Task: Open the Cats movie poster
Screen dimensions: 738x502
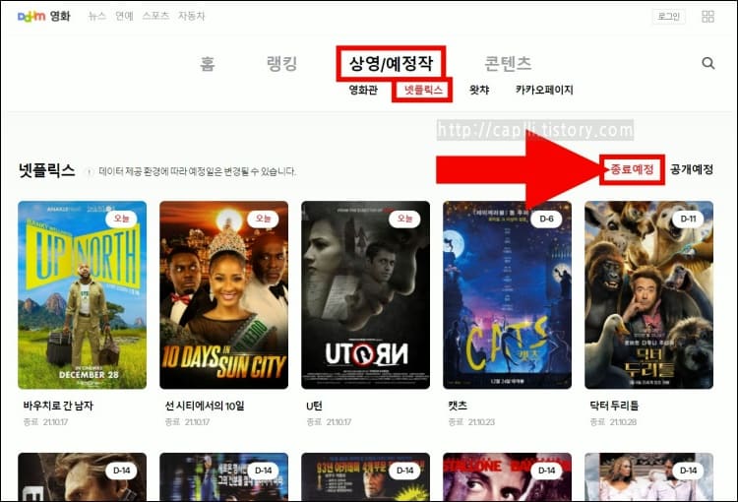Action: (508, 294)
